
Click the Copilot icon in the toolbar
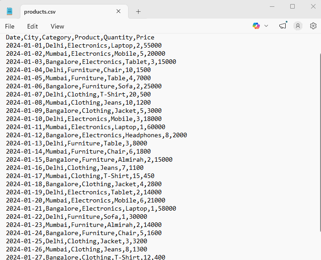(x=256, y=26)
